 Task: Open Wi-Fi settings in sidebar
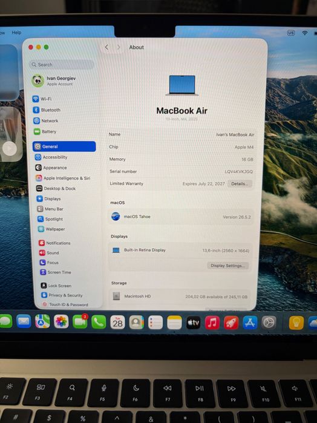[x=42, y=99]
